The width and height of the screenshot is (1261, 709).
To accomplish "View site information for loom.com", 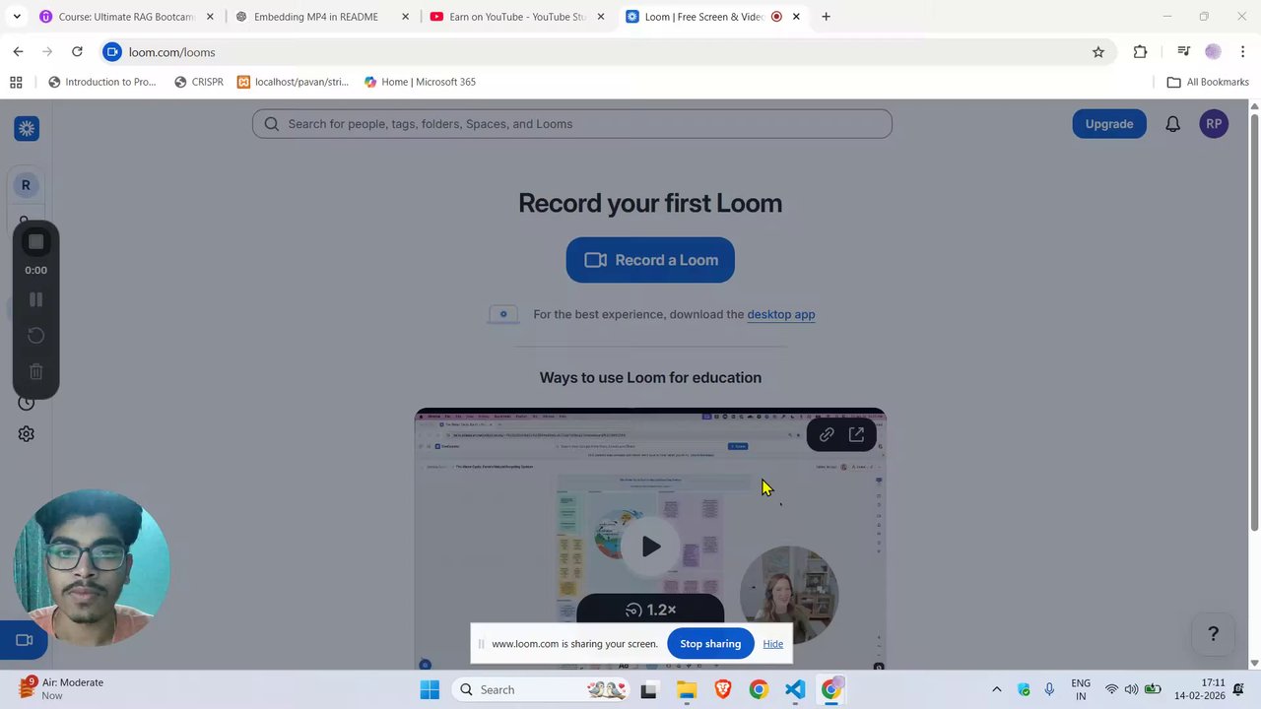I will [x=112, y=52].
